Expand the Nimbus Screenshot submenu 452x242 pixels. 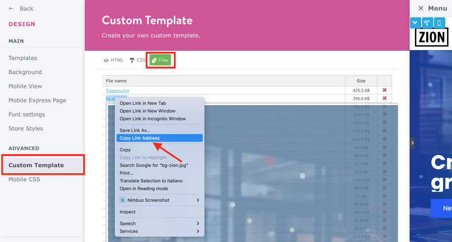[198, 200]
